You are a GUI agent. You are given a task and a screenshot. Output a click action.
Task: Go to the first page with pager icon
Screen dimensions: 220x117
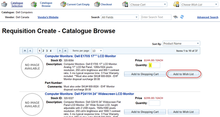(25, 51)
